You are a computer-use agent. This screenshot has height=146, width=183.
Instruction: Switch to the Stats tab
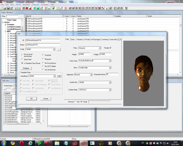pos(73,39)
